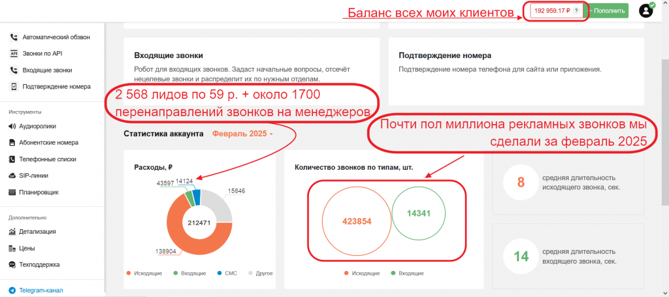Viewport: 669px width, 297px height.
Task: Click the Абонентские номера icon
Action: point(12,143)
